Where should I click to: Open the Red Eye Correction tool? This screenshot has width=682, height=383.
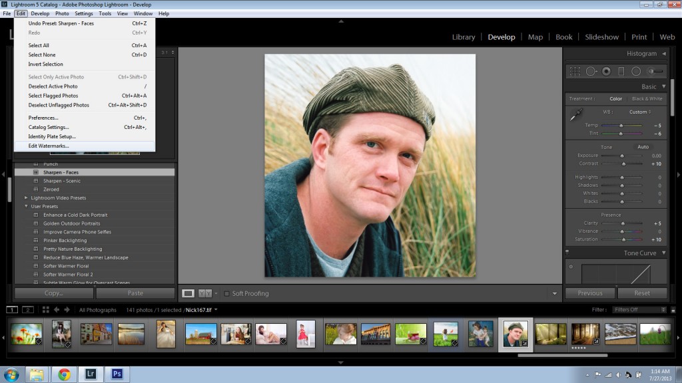[605, 71]
